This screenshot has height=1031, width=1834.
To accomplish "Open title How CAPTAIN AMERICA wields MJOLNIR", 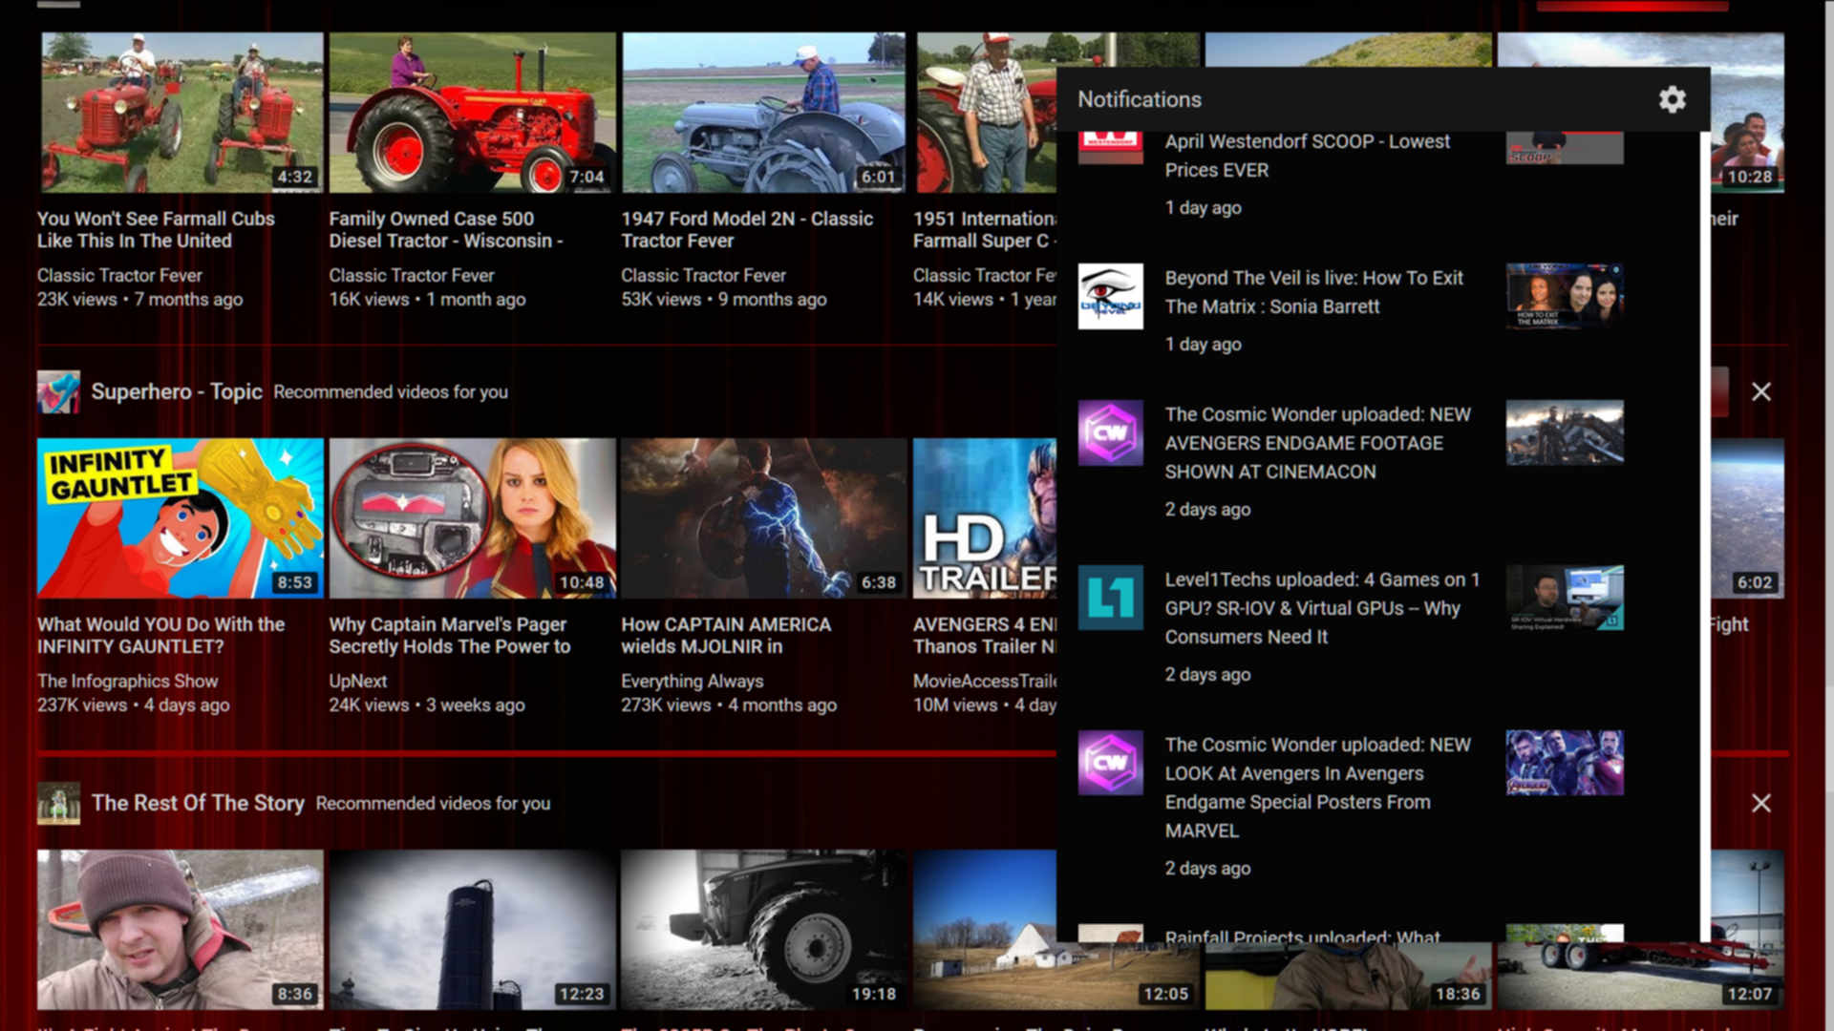I will 726,635.
